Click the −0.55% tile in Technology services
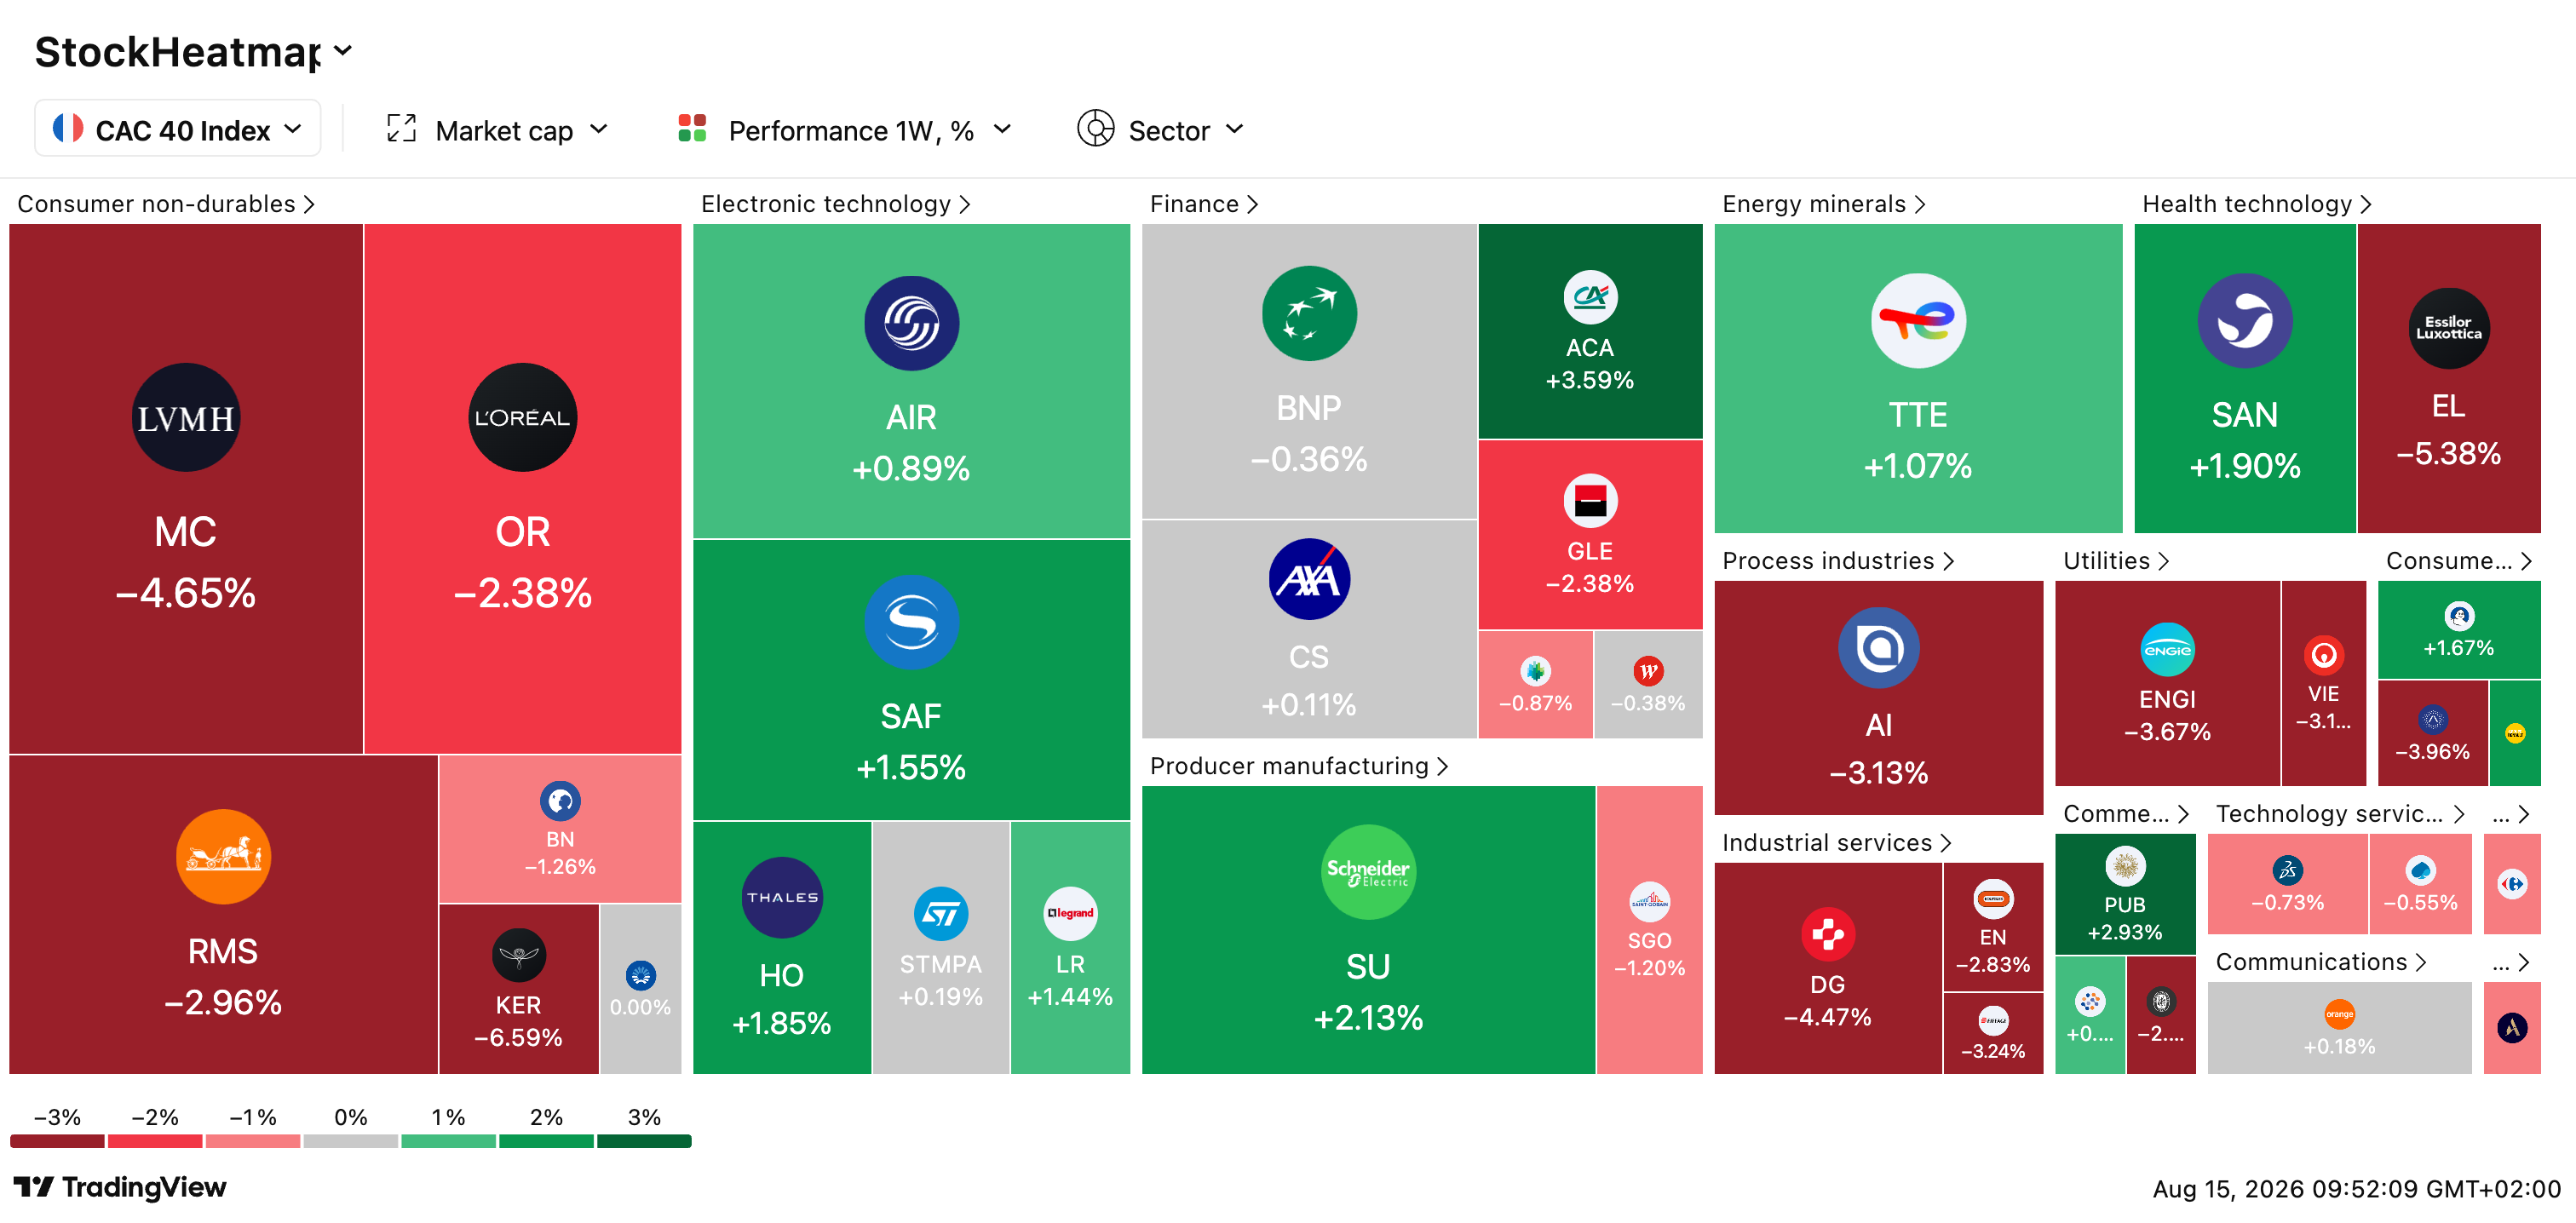Viewport: 2576px width, 1223px height. click(x=2420, y=884)
